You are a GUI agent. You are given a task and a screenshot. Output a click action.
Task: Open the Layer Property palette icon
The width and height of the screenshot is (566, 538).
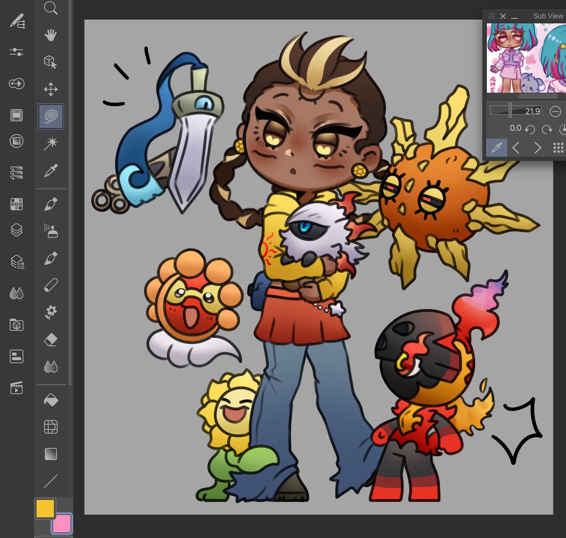(17, 173)
